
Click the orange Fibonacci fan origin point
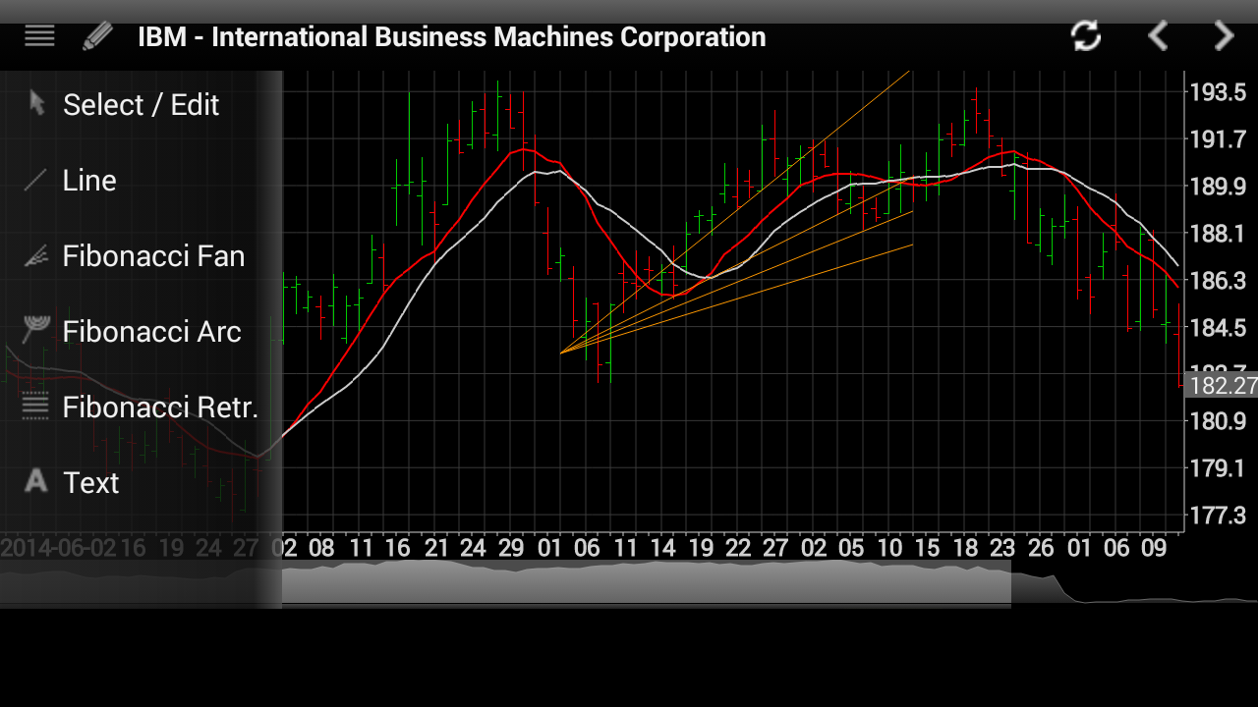[560, 353]
